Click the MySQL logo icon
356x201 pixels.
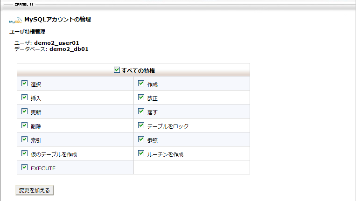pyautogui.click(x=15, y=21)
